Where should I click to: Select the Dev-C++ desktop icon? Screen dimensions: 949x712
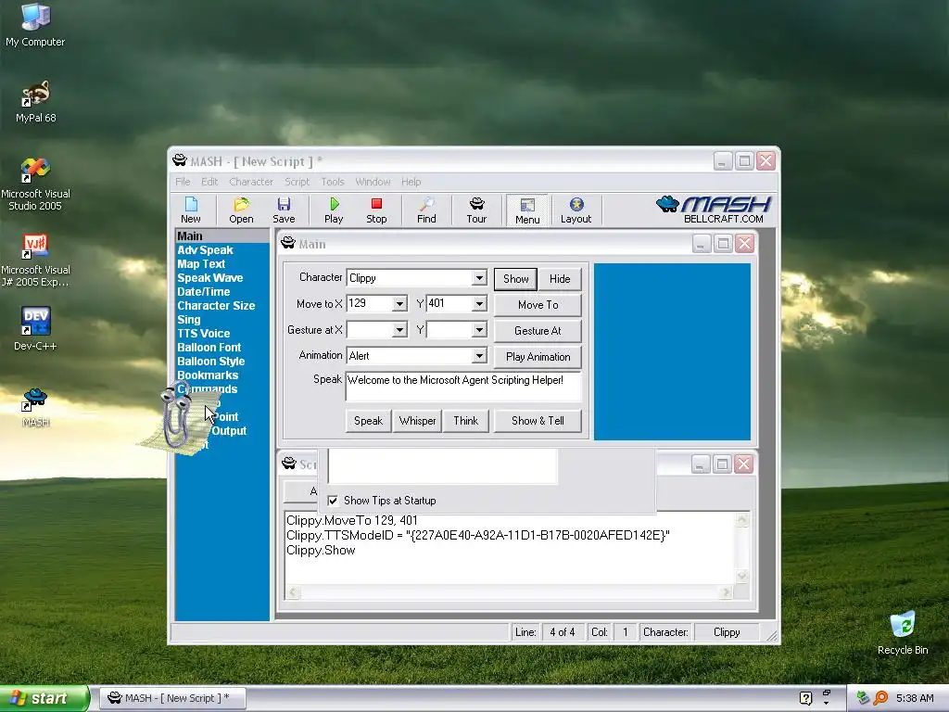pyautogui.click(x=35, y=329)
